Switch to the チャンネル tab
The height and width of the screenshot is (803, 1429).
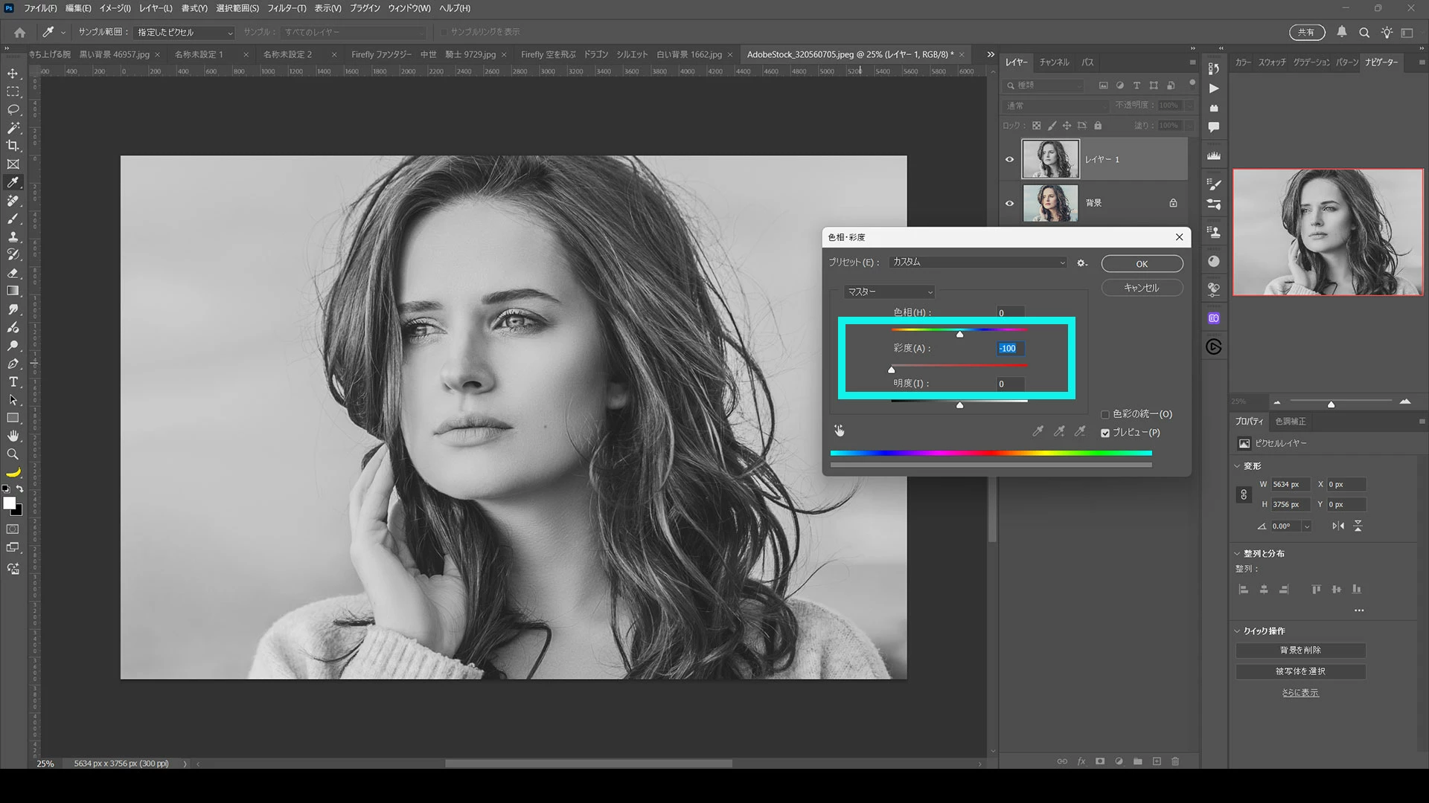pyautogui.click(x=1054, y=62)
